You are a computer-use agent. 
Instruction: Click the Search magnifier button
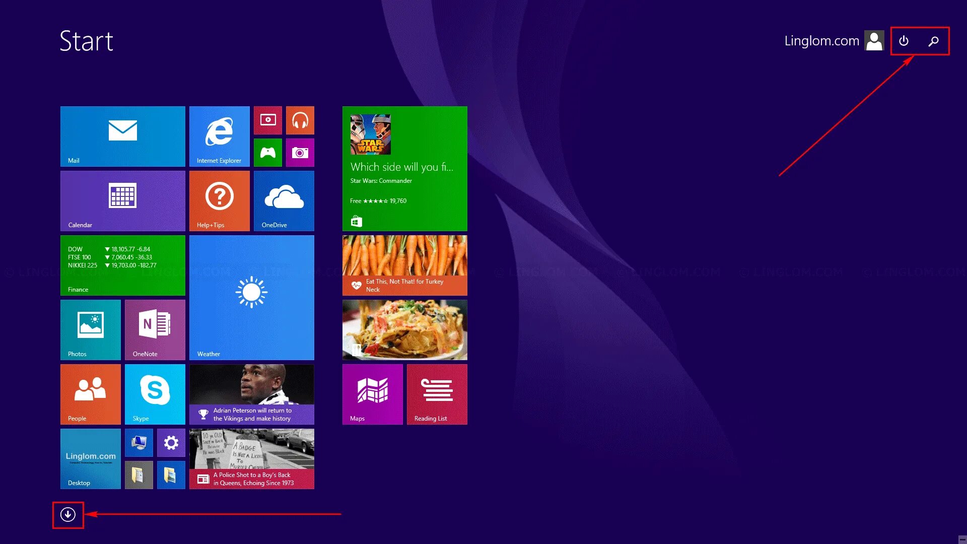click(x=933, y=41)
